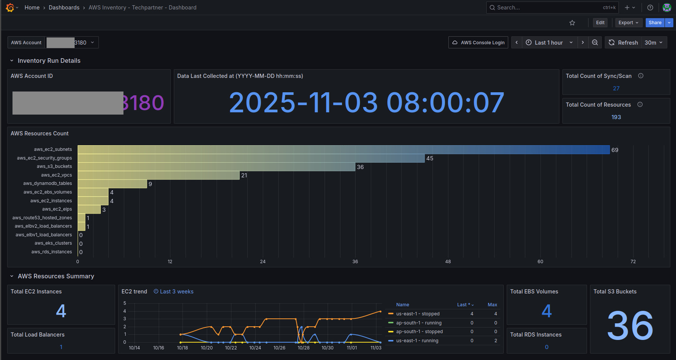Toggle us-east-1 - stopped series in legend
The height and width of the screenshot is (360, 676).
417,314
